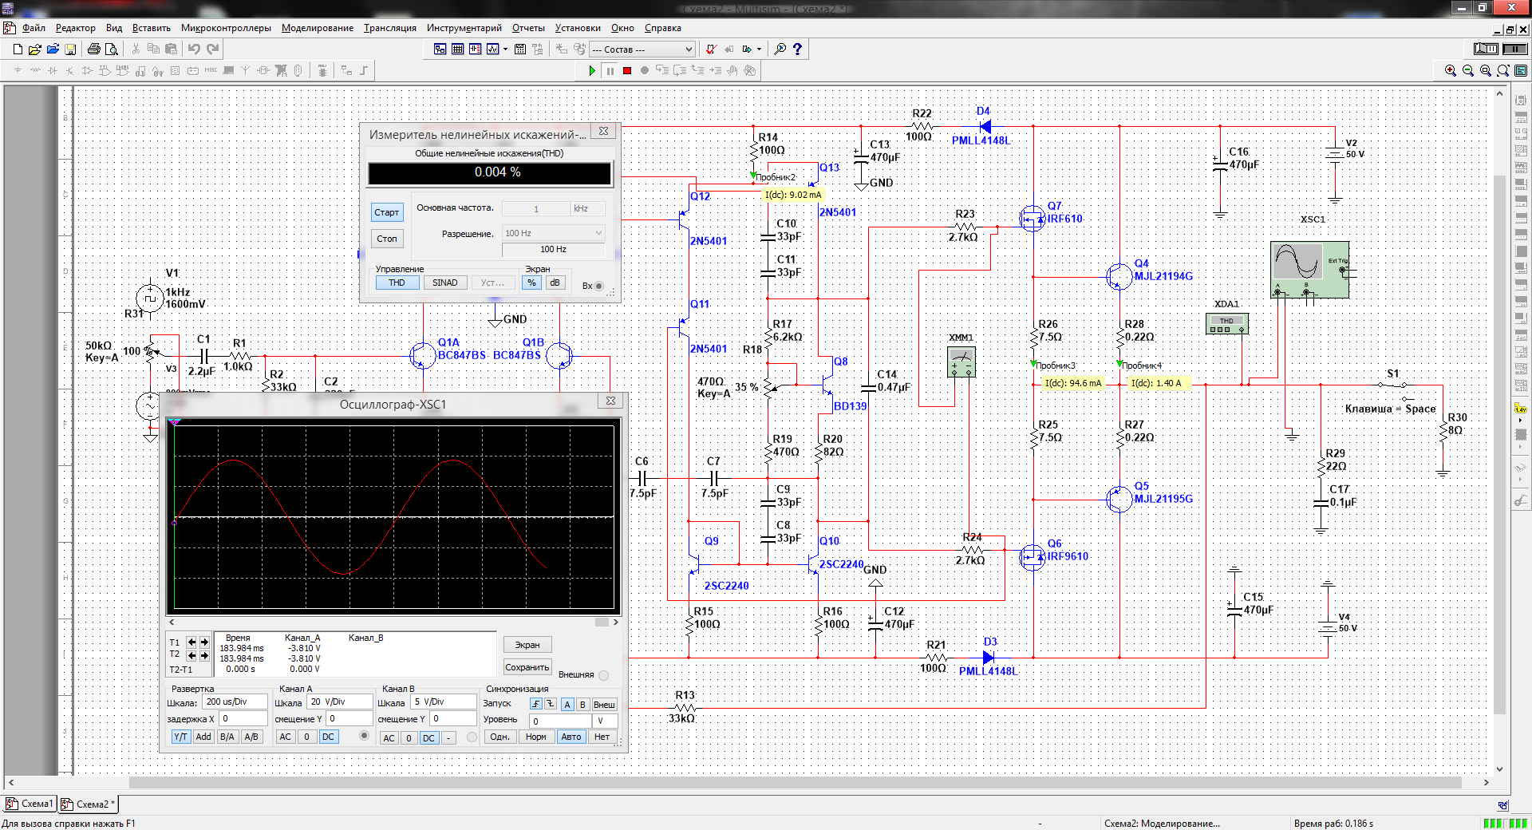
Task: Select Channel B radio button in oscilloscope
Action: coord(472,737)
